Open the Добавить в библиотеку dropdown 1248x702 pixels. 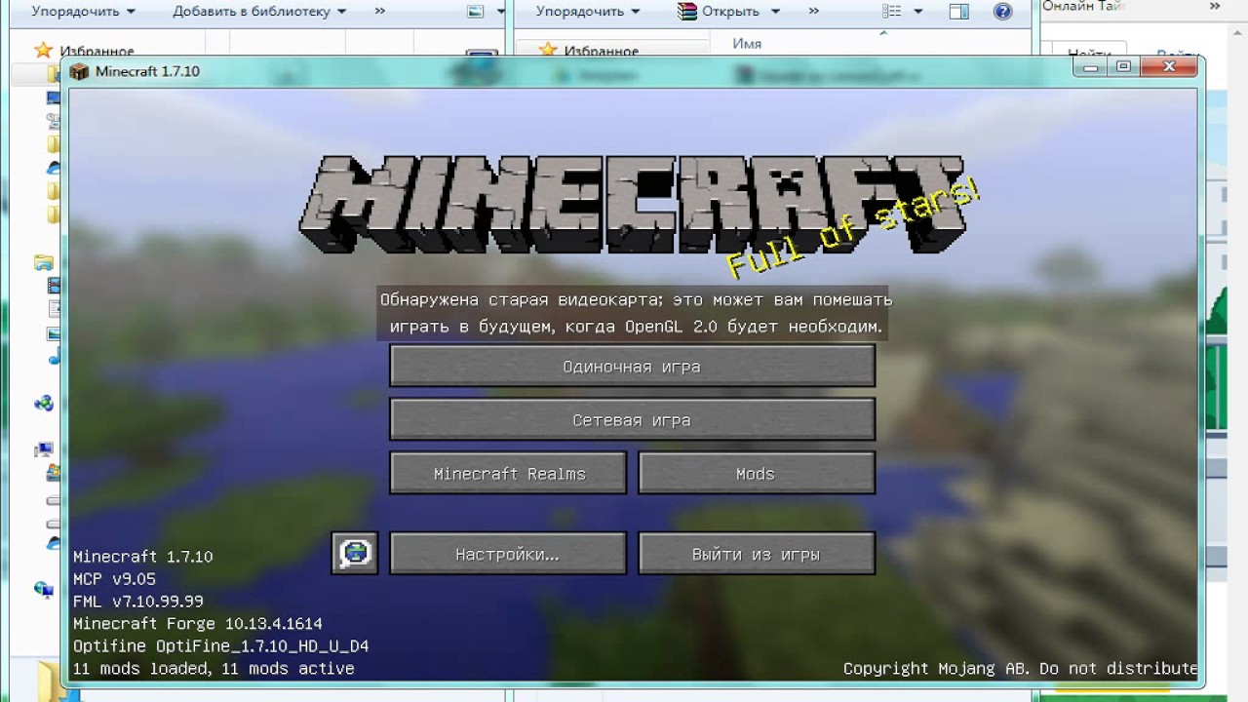(x=258, y=12)
